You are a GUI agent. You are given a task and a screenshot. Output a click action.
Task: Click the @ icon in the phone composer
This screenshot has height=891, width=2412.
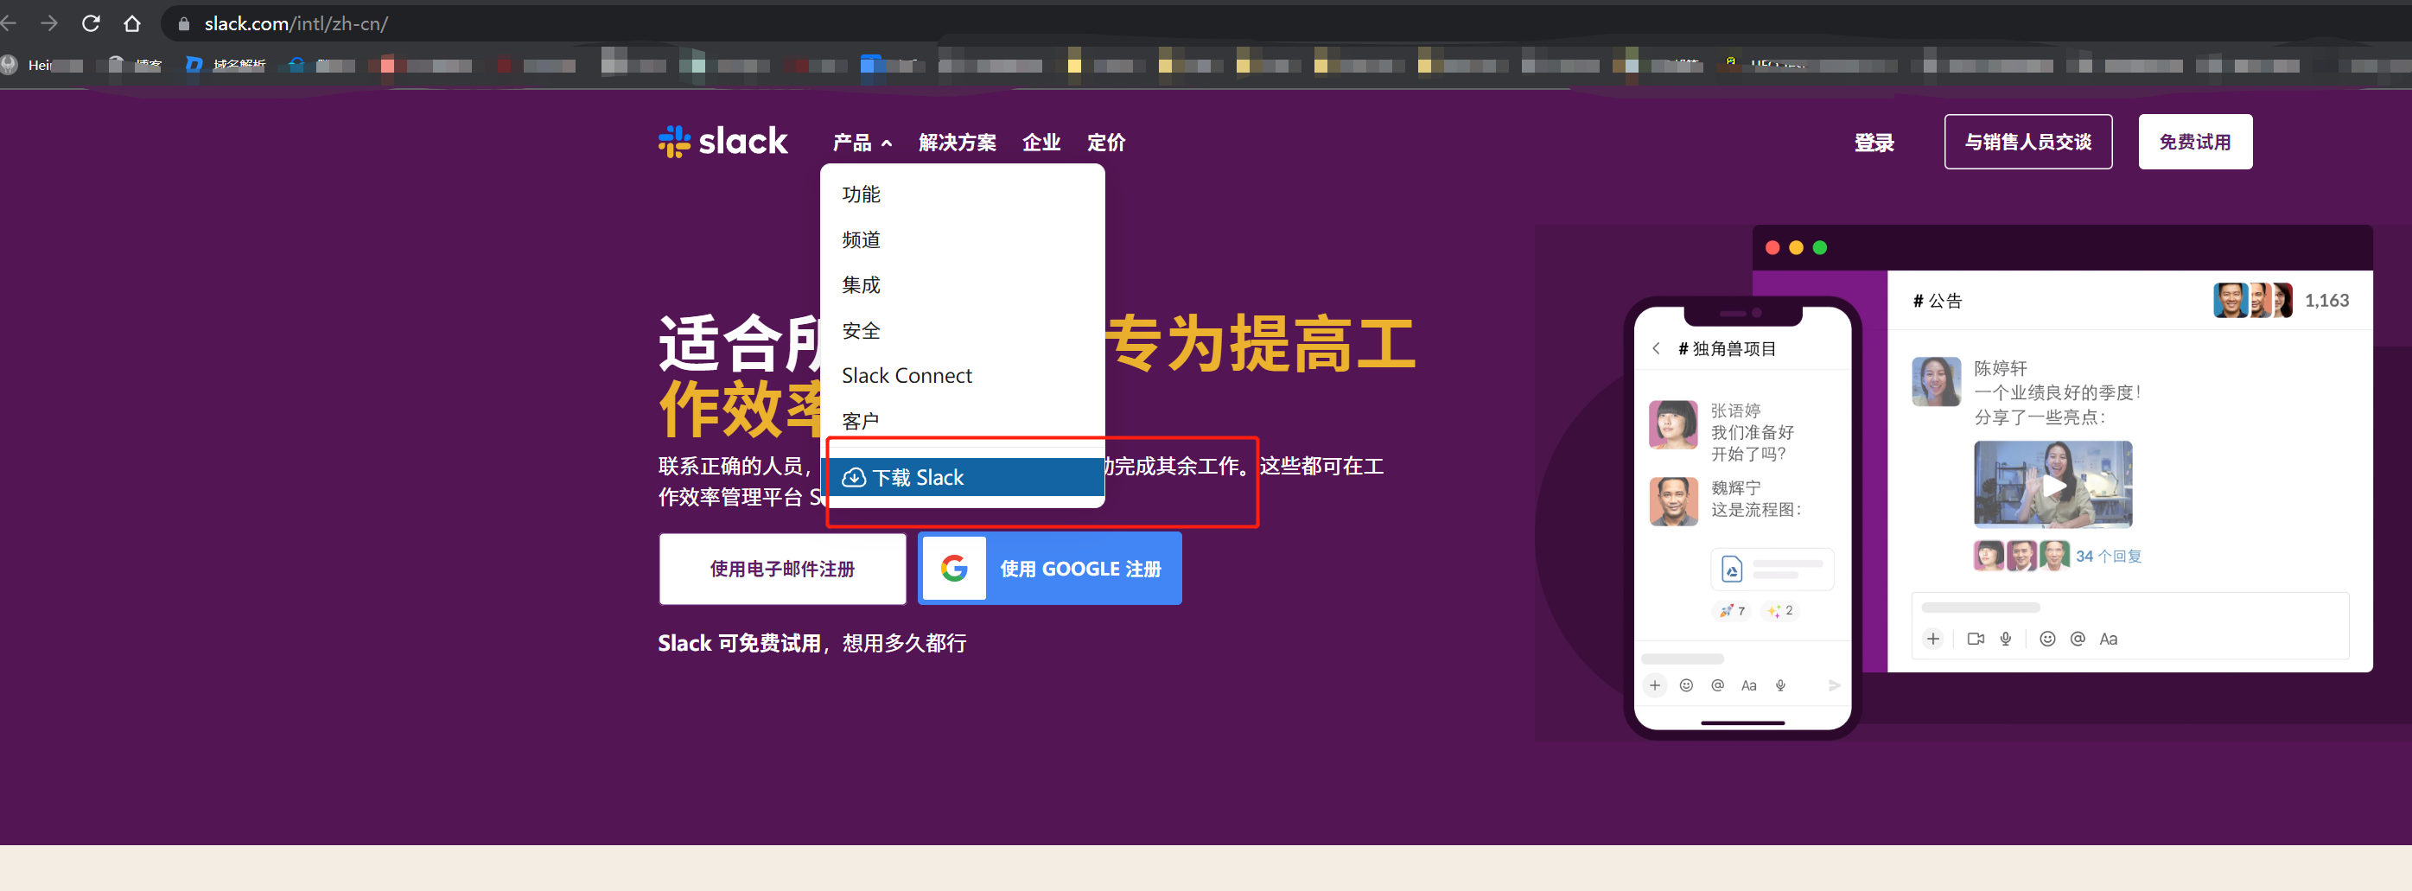click(1717, 685)
